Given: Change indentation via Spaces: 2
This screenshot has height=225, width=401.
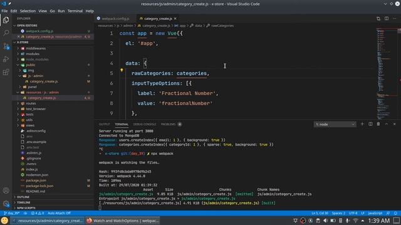Looking at the screenshot, I should pos(338,213).
